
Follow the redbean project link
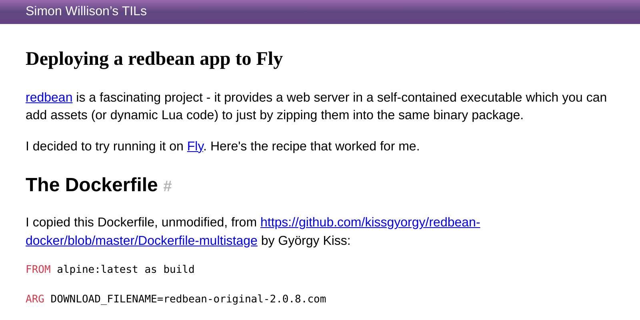pyautogui.click(x=49, y=98)
